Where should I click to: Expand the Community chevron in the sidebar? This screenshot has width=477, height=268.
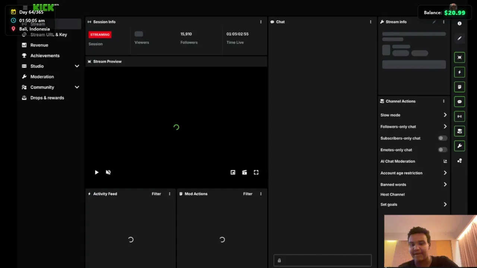coord(77,87)
